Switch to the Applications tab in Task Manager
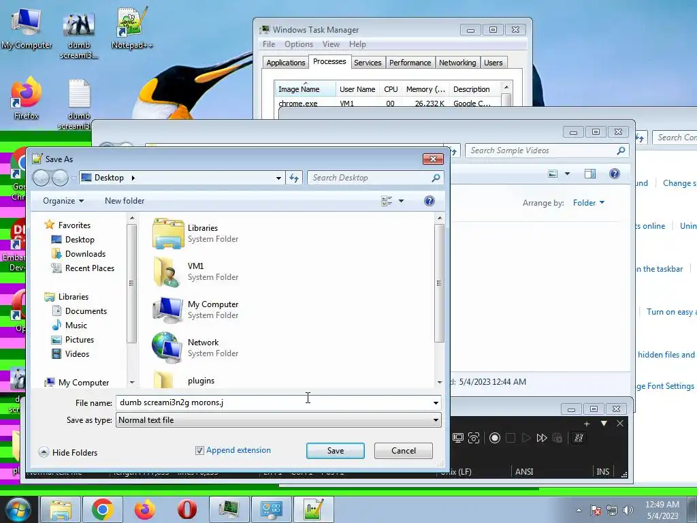 tap(285, 63)
